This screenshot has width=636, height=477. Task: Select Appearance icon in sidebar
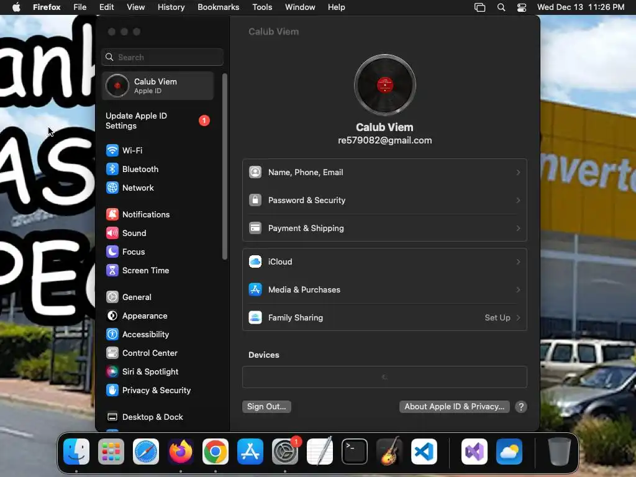112,316
